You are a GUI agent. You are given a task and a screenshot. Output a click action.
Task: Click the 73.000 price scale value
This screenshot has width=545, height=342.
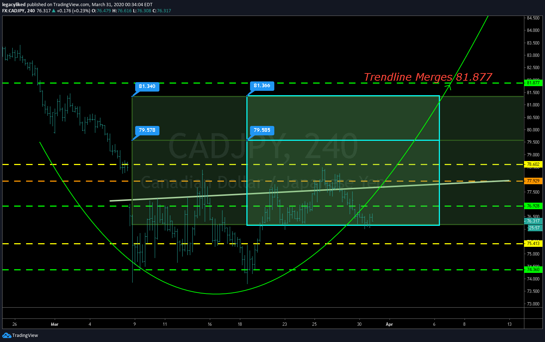coord(533,304)
